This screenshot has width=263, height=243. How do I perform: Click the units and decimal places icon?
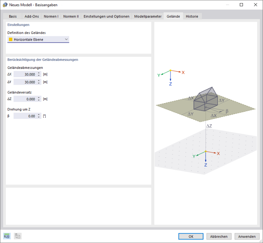(7, 236)
